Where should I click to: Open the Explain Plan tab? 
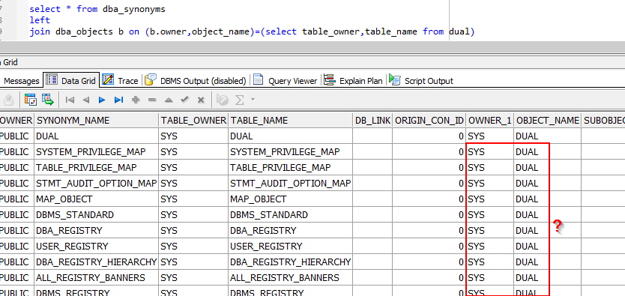[x=353, y=80]
